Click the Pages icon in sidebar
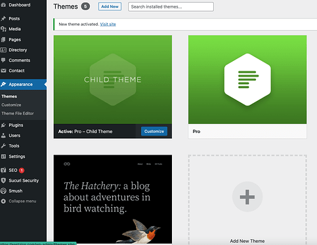Screen dimensions: 317x245 [3, 39]
